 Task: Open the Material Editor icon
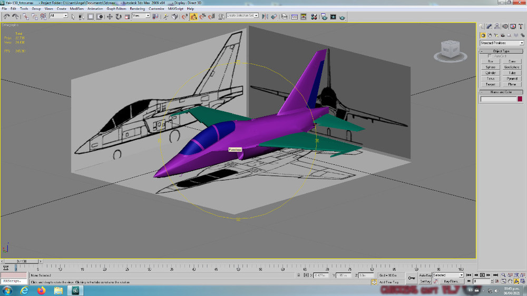coord(314,17)
